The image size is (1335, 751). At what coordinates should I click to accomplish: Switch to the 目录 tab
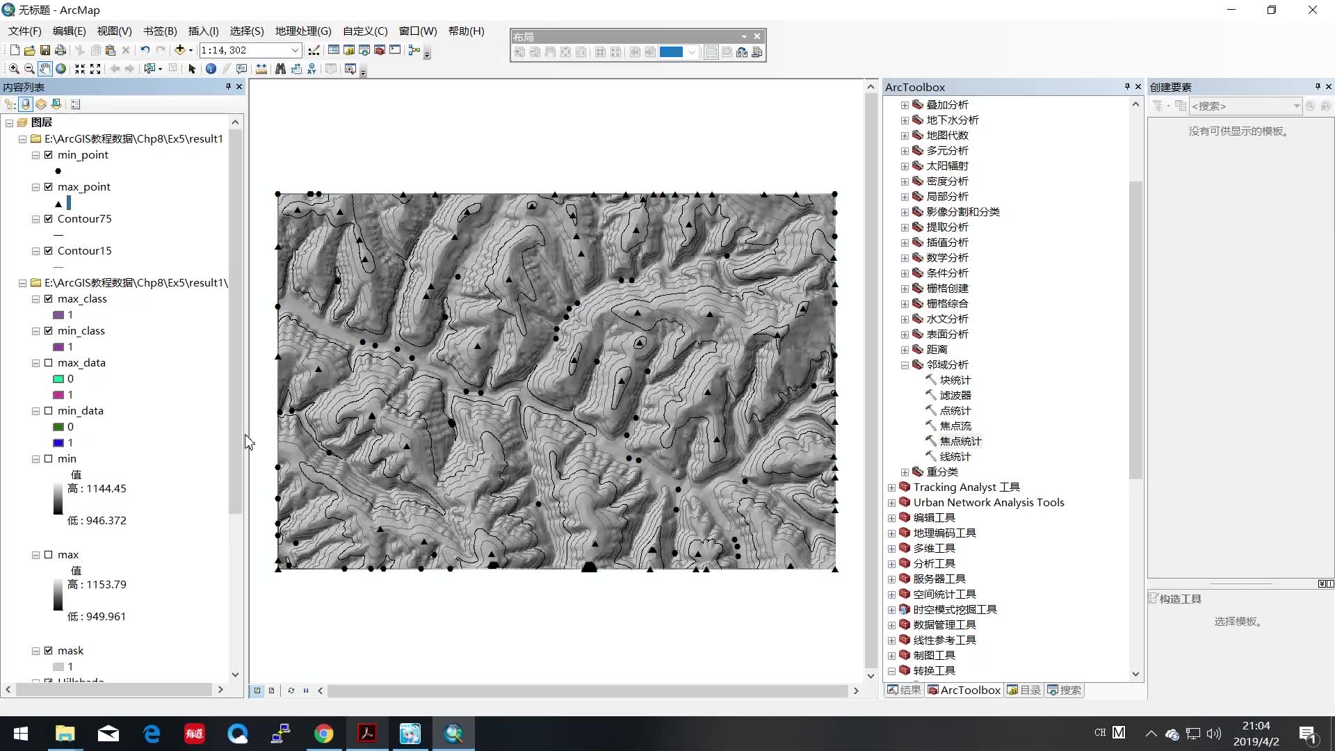(1023, 690)
